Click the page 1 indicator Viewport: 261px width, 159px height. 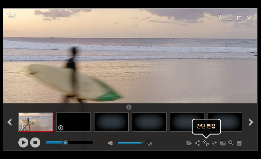[x=129, y=107]
